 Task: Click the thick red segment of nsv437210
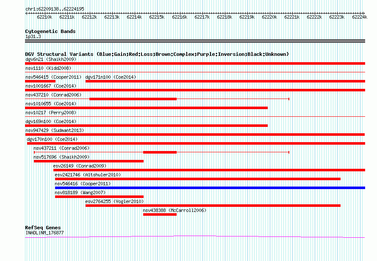pyautogui.click(x=133, y=99)
